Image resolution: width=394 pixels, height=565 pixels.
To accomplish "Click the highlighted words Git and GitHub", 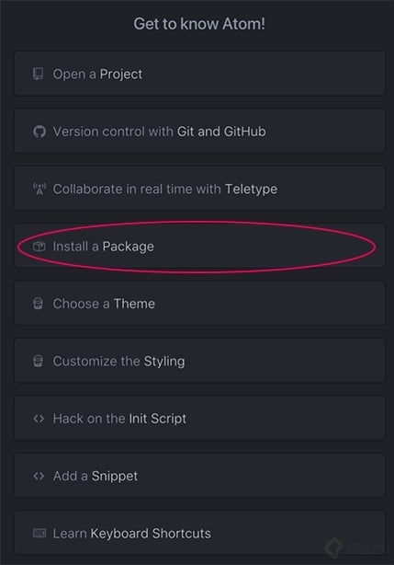I will tap(221, 132).
